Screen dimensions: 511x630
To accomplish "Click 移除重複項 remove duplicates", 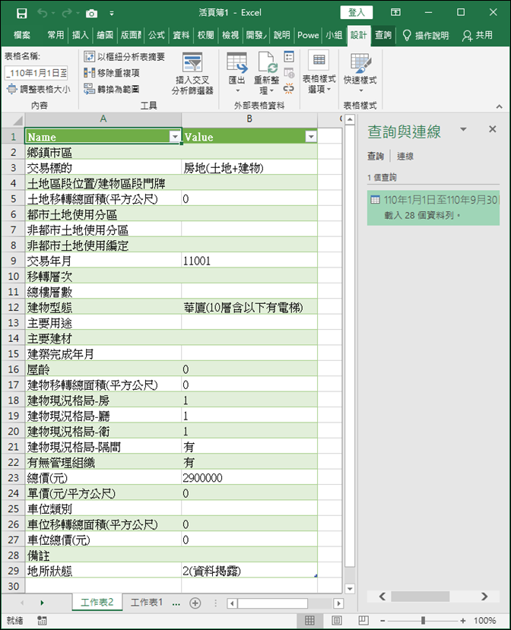I will (112, 73).
